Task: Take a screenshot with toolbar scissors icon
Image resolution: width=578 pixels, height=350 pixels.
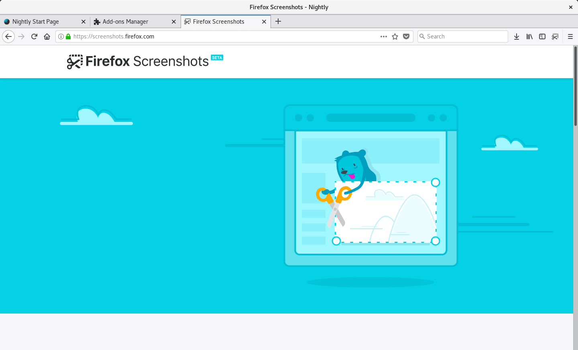Action: (x=555, y=36)
